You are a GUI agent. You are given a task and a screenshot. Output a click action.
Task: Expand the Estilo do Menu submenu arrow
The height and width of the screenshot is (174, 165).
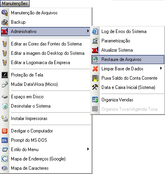(x=88, y=149)
